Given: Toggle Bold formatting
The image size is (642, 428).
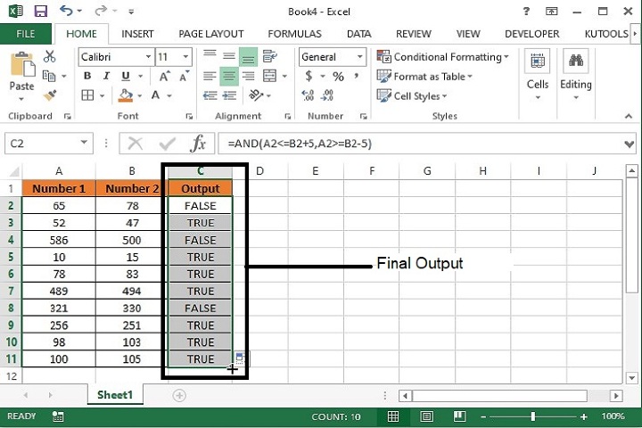Looking at the screenshot, I should [x=87, y=77].
